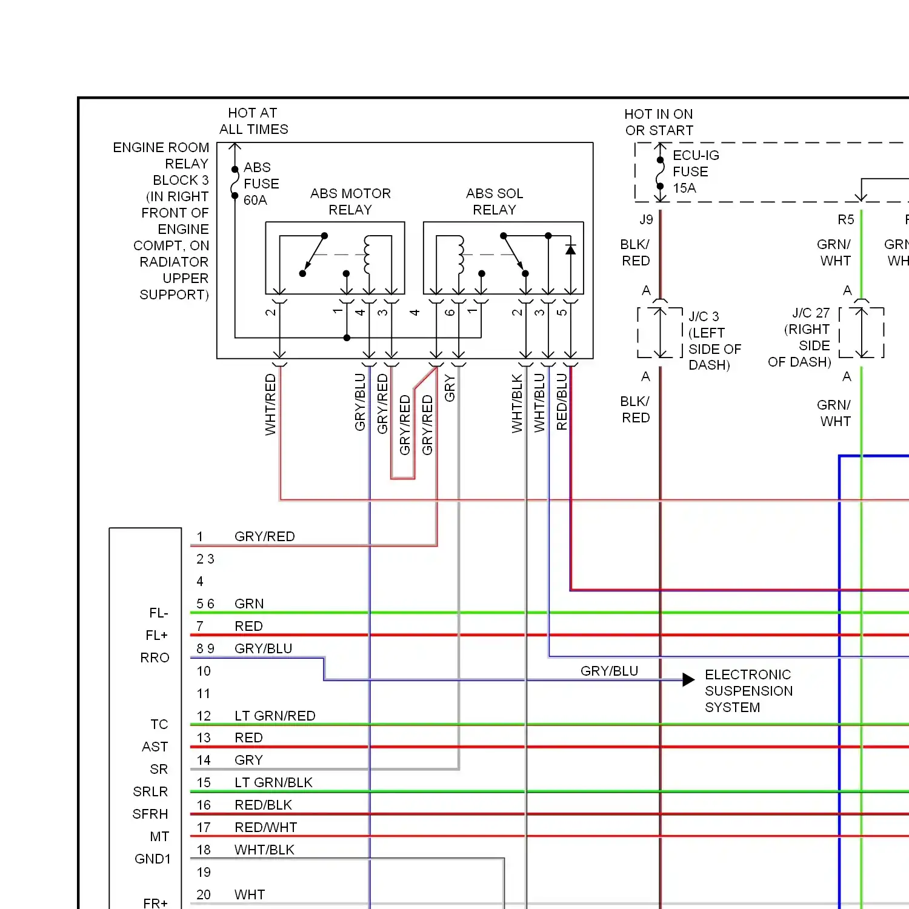Click the vertical "WHT/BLU" wire label

click(x=539, y=403)
